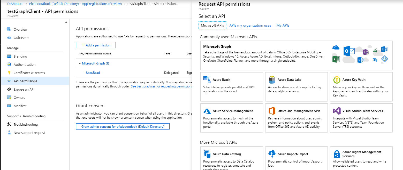403x170 pixels.
Task: Collapse the Microsoft Graph permissions group
Action: 80,63
